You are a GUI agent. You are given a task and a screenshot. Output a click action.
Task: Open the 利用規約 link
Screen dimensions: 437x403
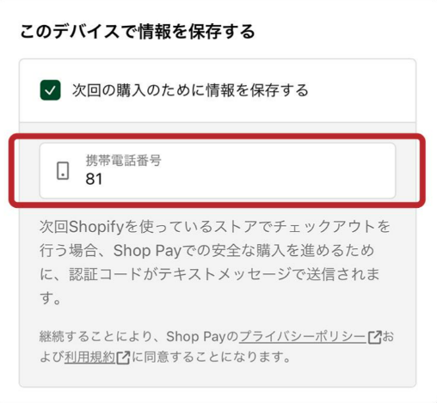[90, 357]
